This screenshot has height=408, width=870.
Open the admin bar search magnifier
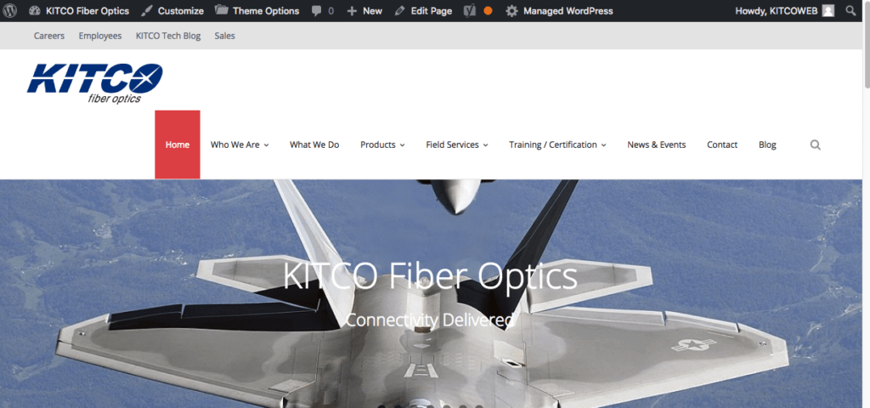[850, 10]
